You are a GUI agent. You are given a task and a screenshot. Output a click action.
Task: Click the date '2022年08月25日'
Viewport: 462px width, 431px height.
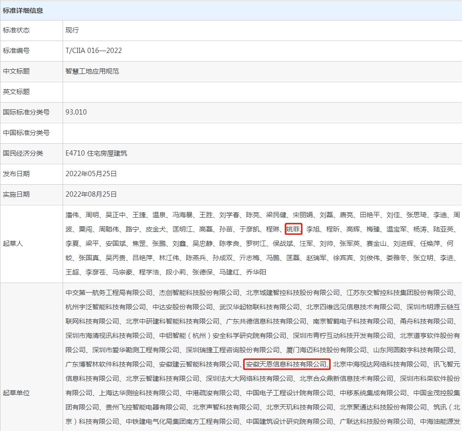[91, 195]
